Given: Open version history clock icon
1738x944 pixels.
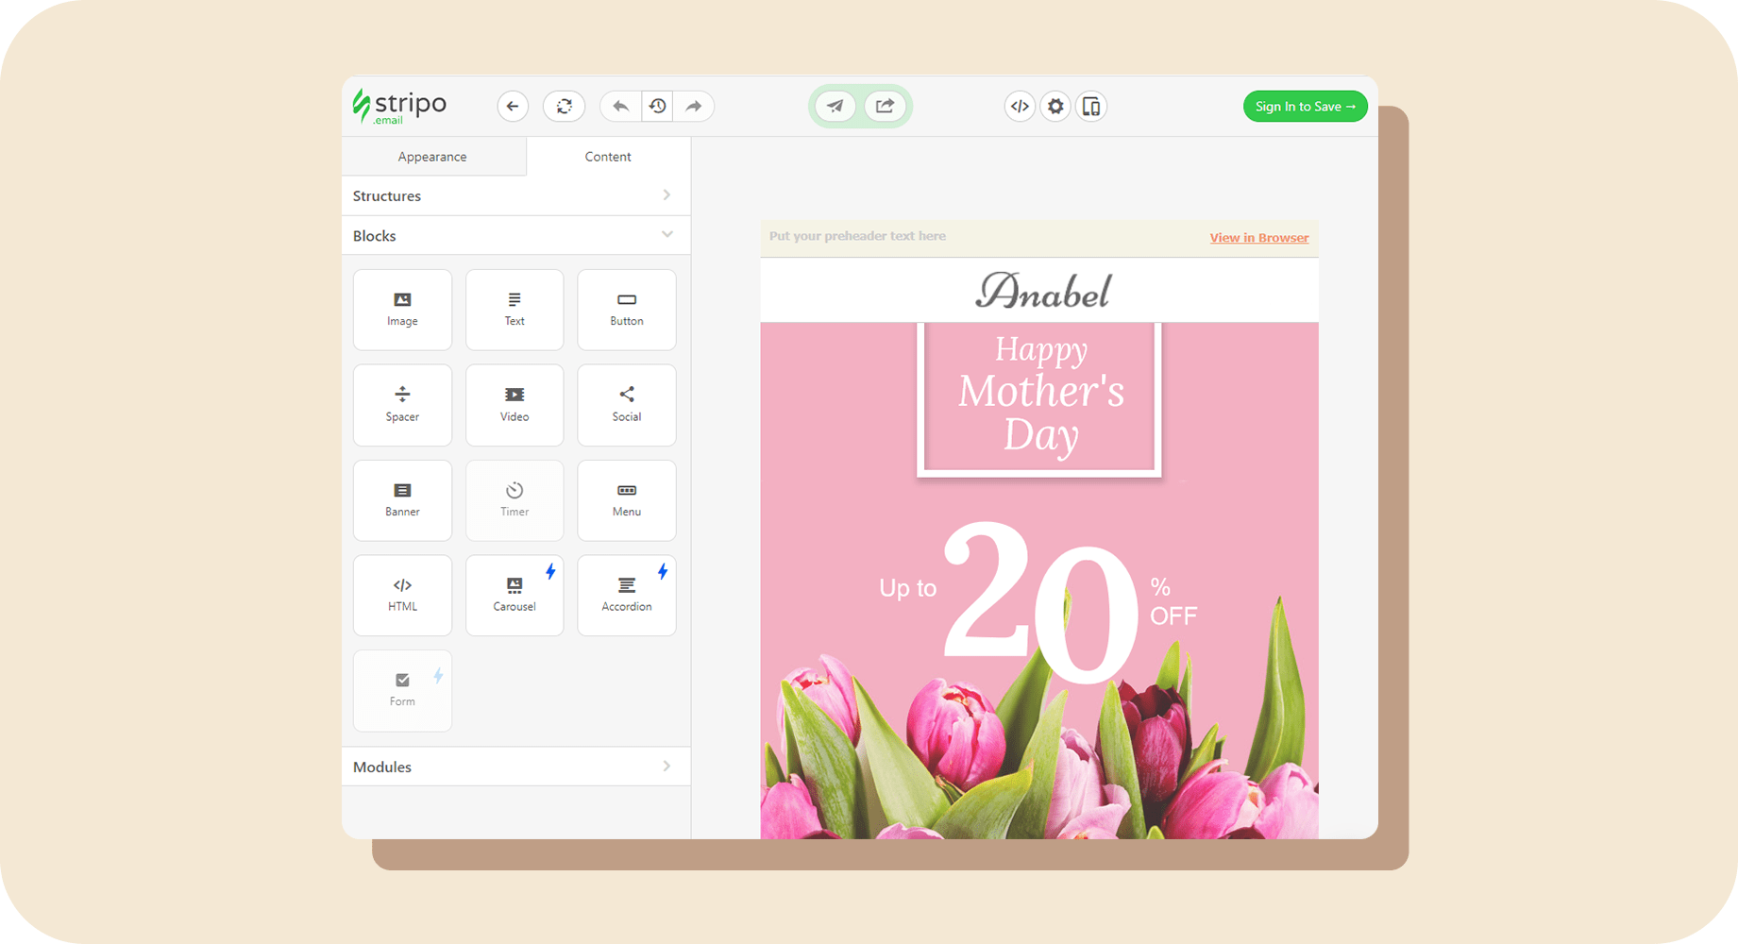Looking at the screenshot, I should pyautogui.click(x=657, y=107).
